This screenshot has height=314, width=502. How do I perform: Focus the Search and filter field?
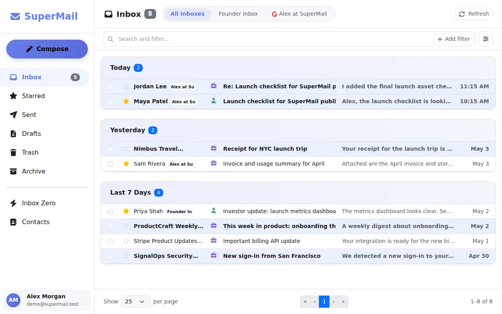[275, 39]
